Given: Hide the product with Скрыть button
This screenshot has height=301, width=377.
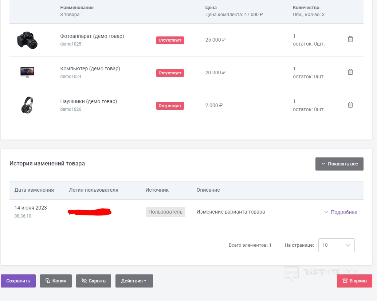Looking at the screenshot, I should pyautogui.click(x=93, y=281).
